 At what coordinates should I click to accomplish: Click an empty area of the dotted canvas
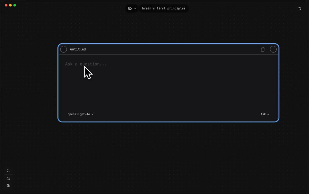click(x=162, y=156)
